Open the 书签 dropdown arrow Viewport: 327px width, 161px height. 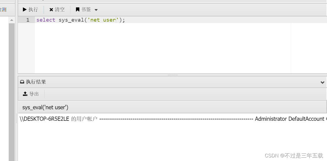(96, 10)
